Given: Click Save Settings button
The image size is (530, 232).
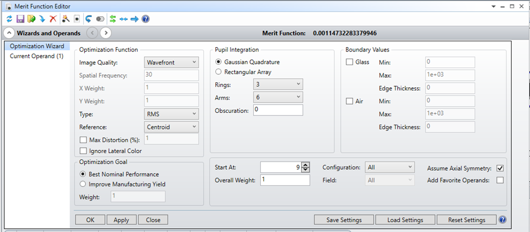Looking at the screenshot, I should click(x=344, y=220).
